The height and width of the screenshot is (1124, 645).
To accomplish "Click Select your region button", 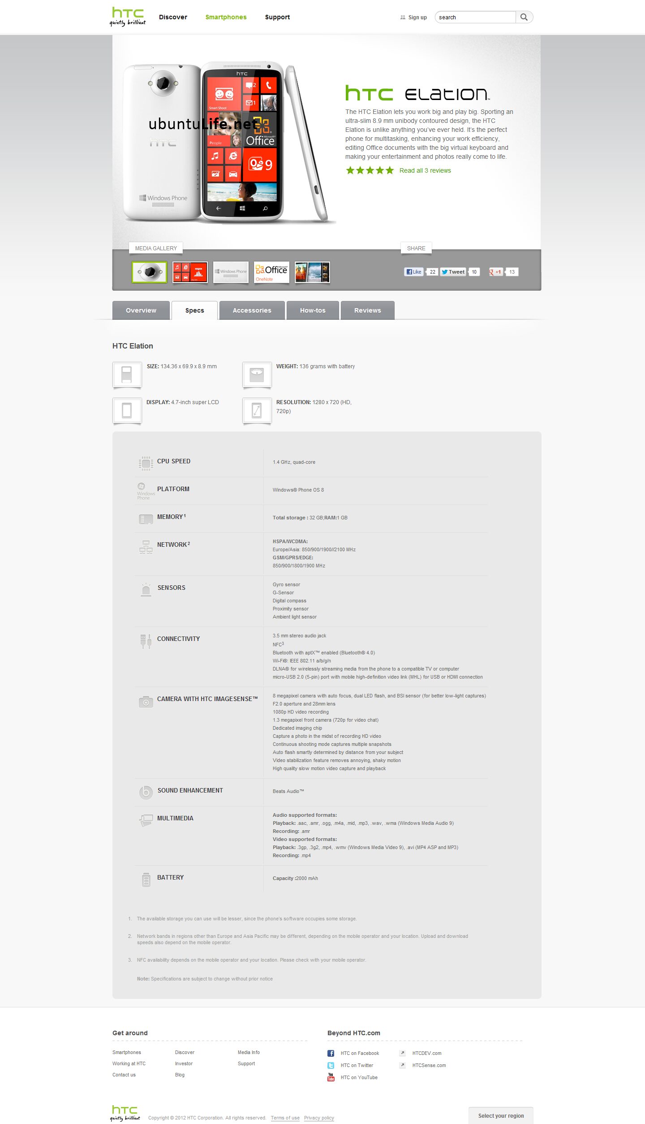I will pyautogui.click(x=501, y=1115).
